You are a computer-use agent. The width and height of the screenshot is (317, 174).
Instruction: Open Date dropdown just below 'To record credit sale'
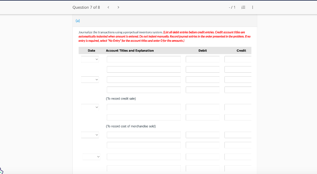pos(90,107)
